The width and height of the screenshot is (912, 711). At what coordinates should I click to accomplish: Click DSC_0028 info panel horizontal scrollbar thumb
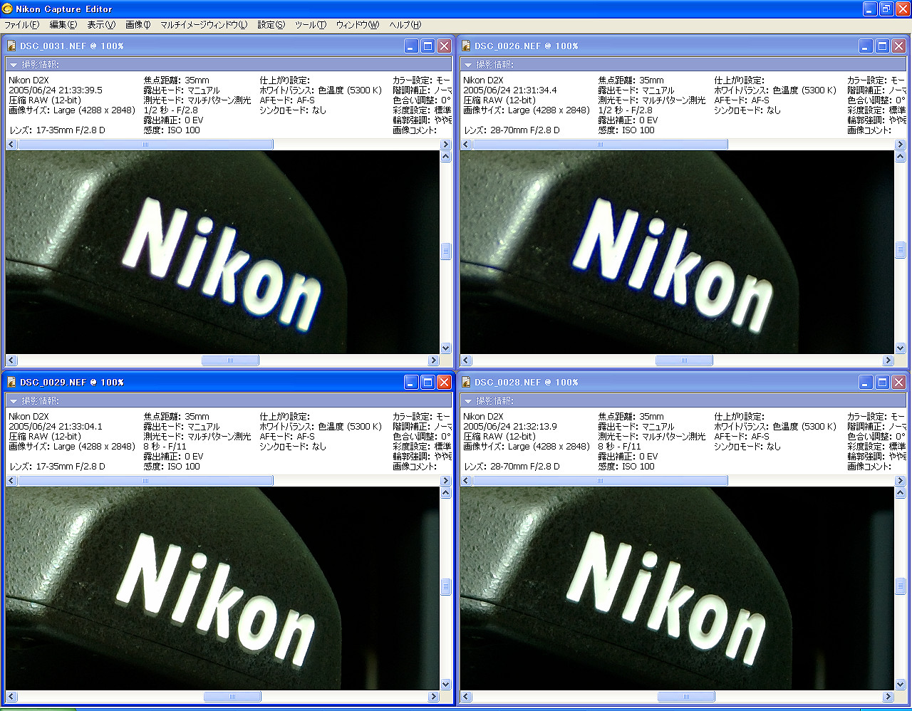[x=600, y=481]
